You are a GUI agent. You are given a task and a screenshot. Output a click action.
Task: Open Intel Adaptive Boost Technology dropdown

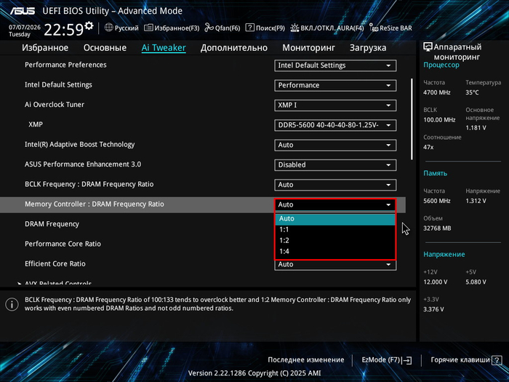(335, 145)
